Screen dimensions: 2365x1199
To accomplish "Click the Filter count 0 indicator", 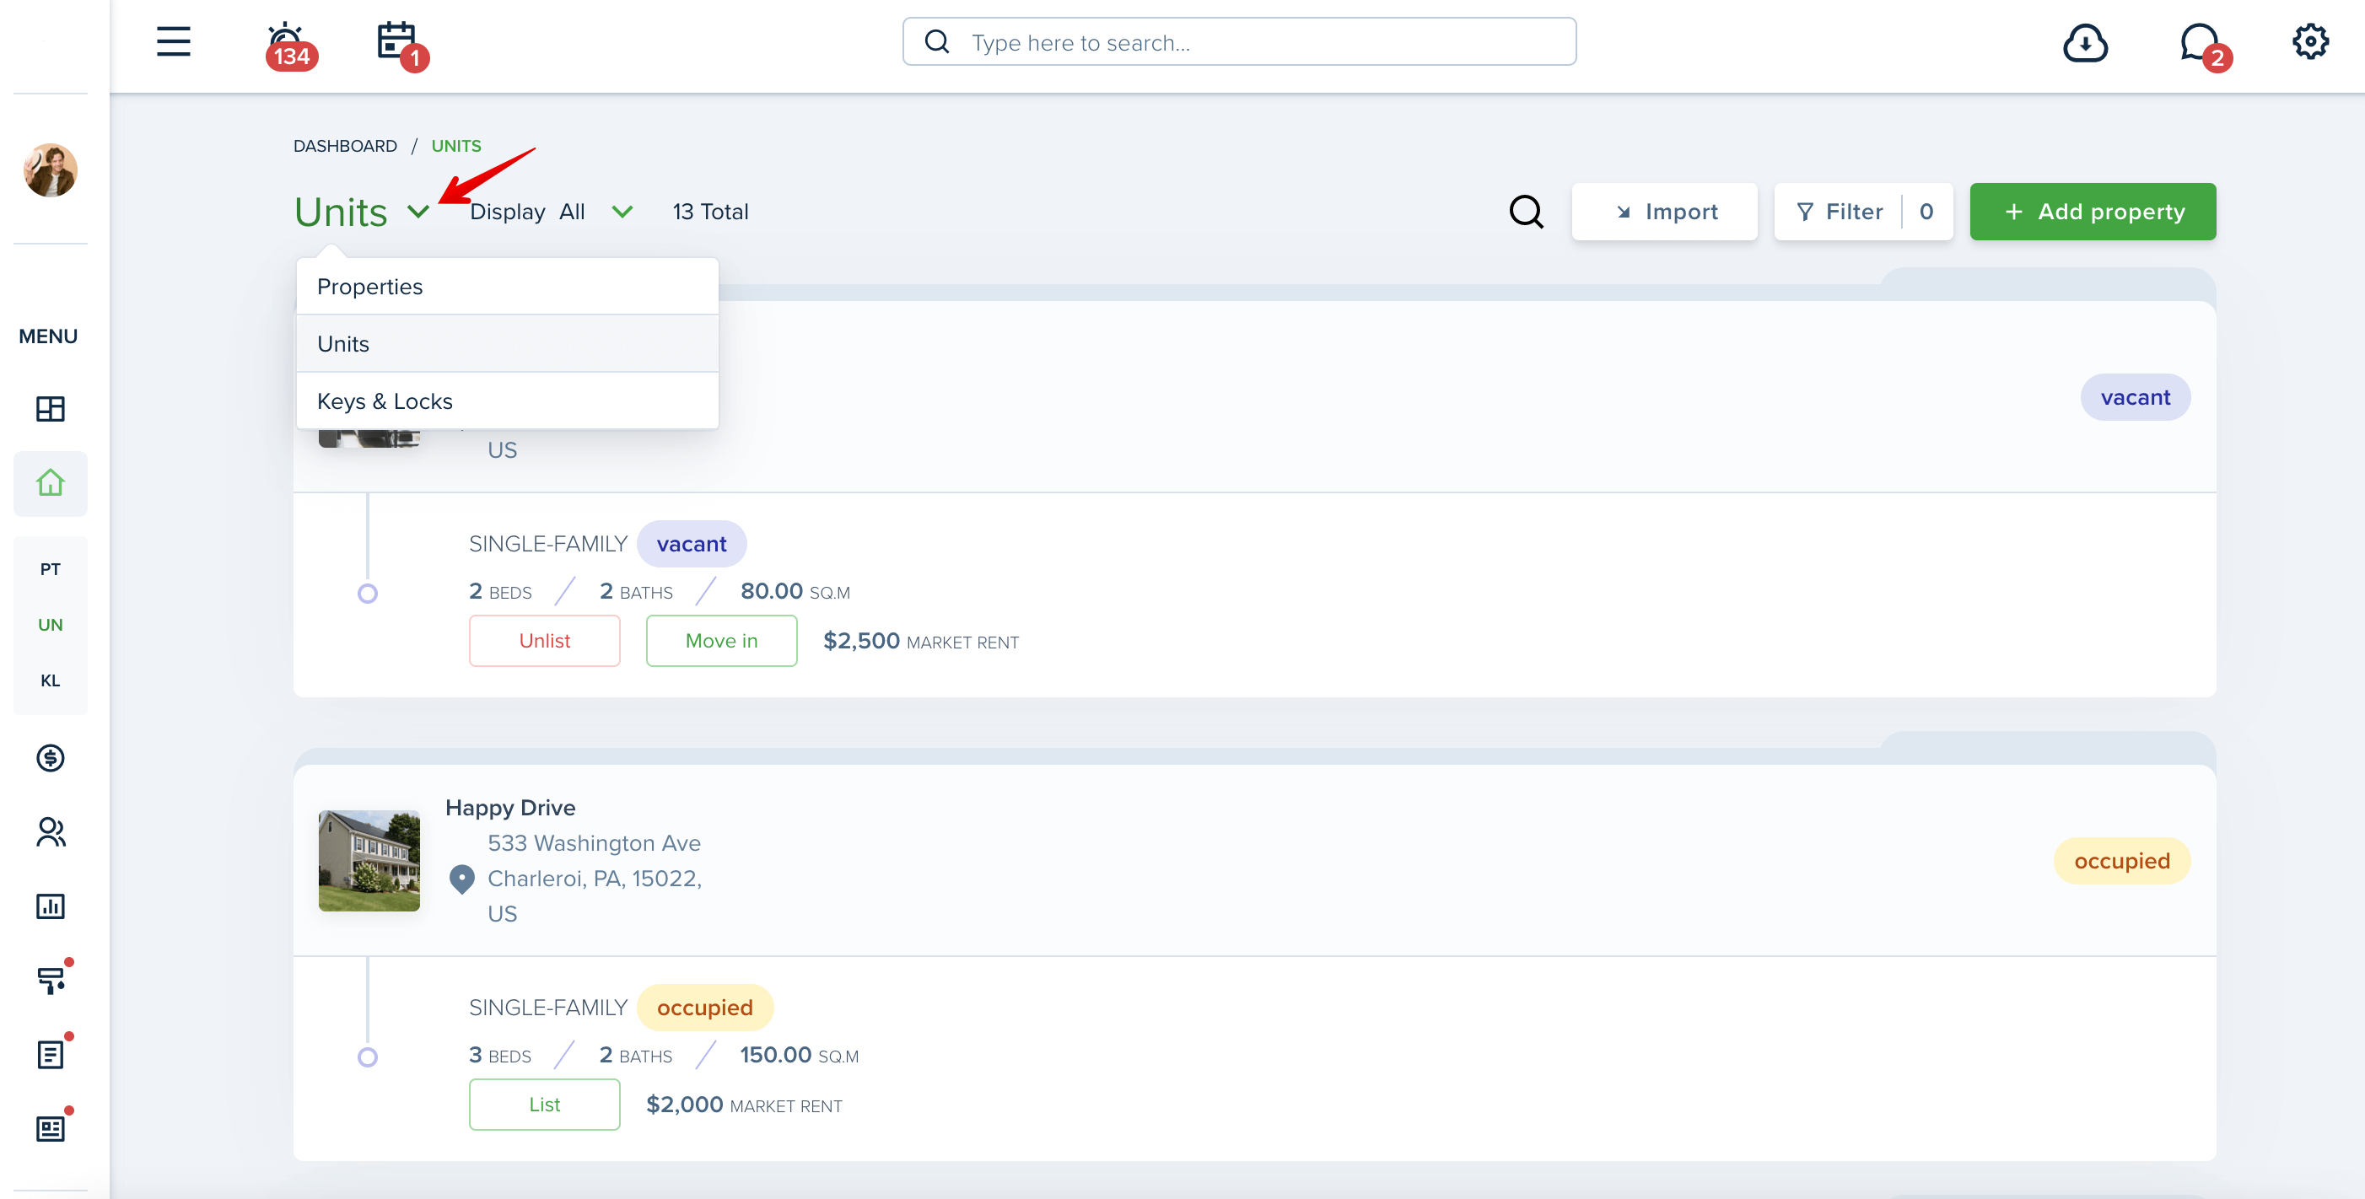I will click(x=1926, y=212).
